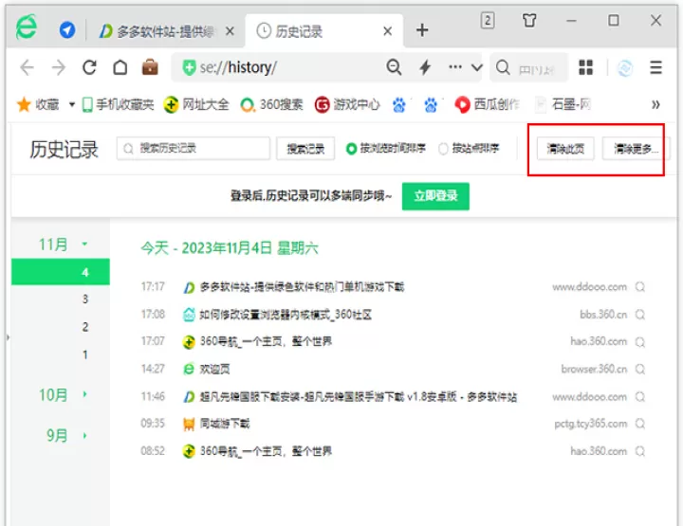Open the home page icon
This screenshot has height=526, width=683.
(120, 67)
